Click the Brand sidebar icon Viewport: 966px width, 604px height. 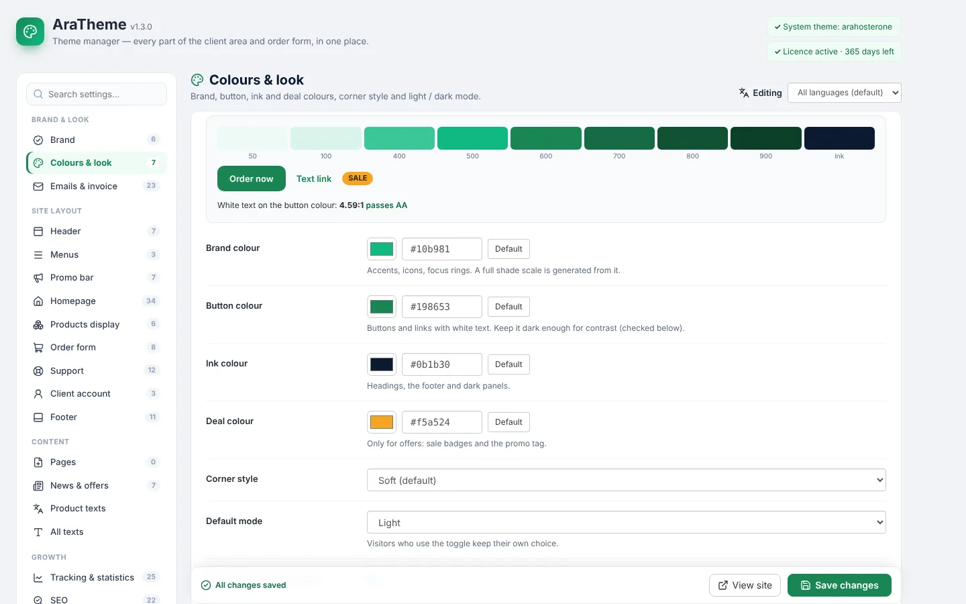(x=38, y=140)
